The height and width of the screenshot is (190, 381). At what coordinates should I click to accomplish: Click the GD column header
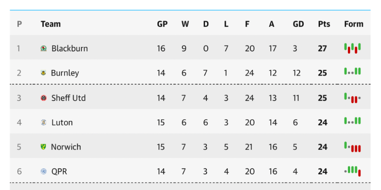tap(298, 24)
